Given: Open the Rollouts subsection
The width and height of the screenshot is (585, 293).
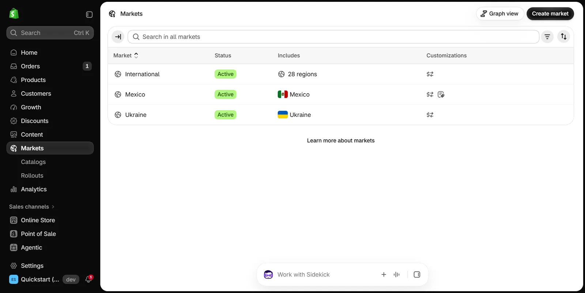Looking at the screenshot, I should 32,176.
